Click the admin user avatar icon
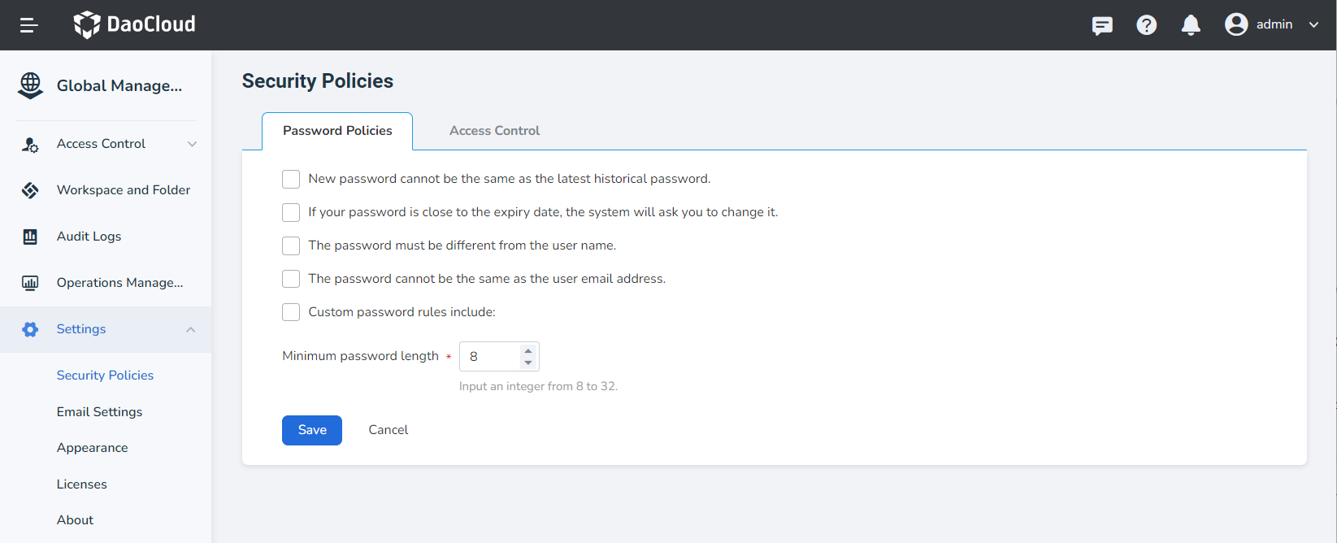The image size is (1337, 543). (1236, 24)
